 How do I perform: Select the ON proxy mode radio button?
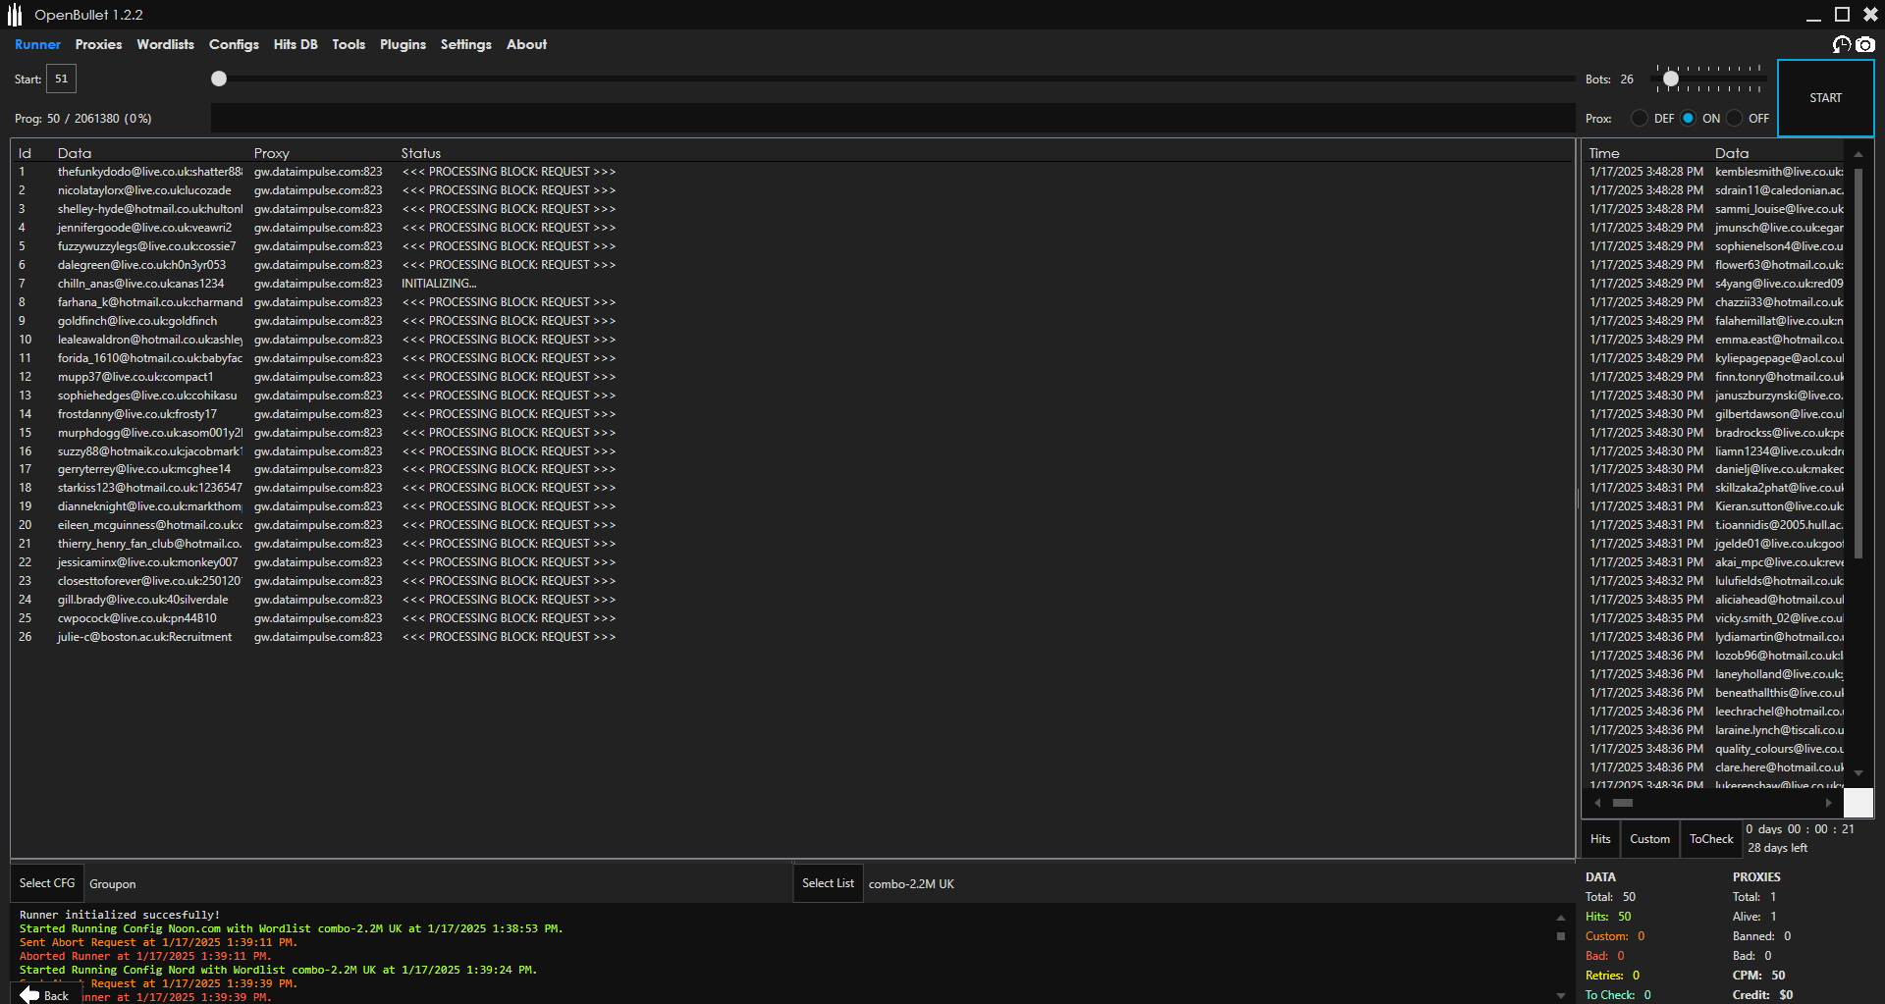pyautogui.click(x=1688, y=118)
